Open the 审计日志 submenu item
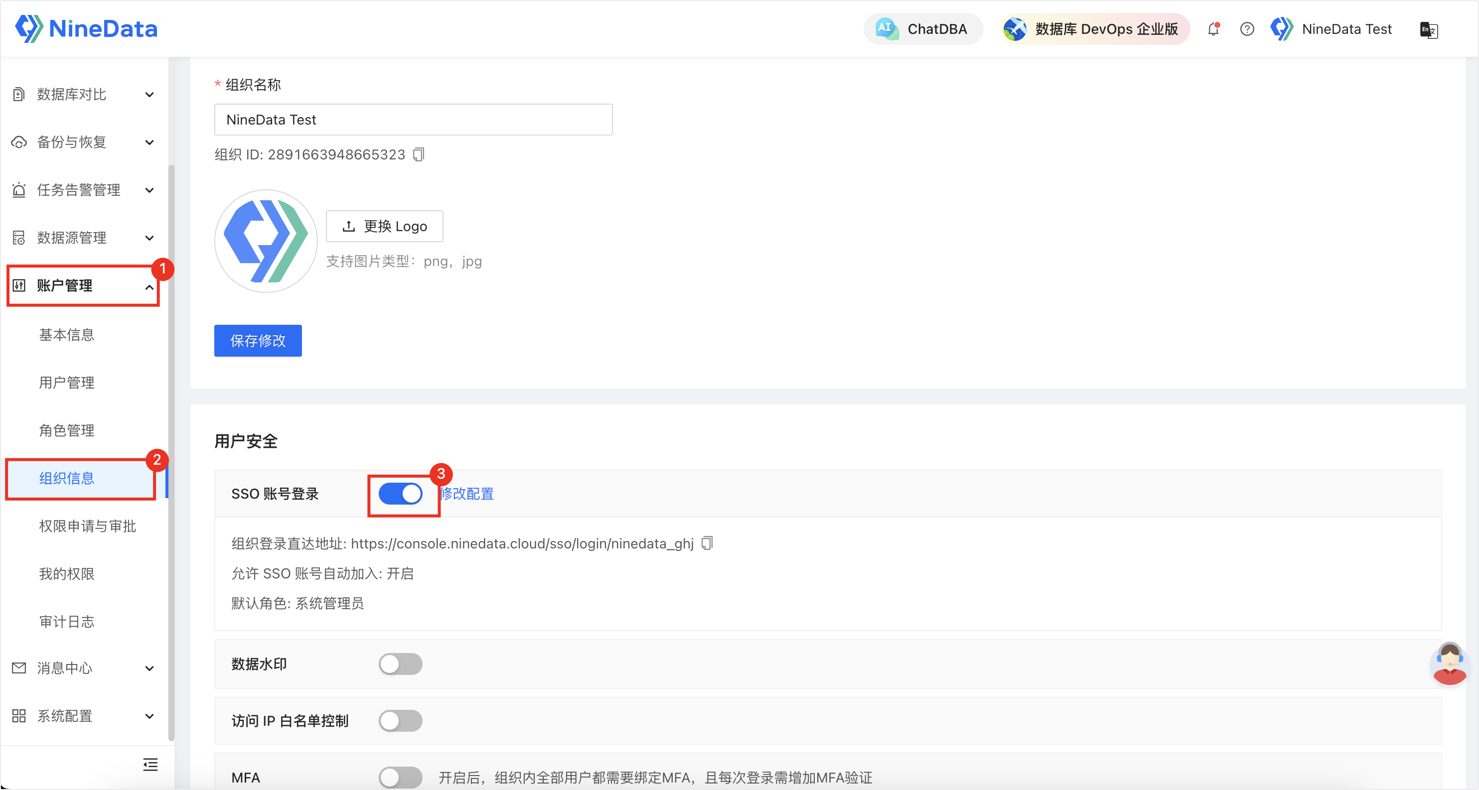Screen dimensions: 1479x790 67,621
